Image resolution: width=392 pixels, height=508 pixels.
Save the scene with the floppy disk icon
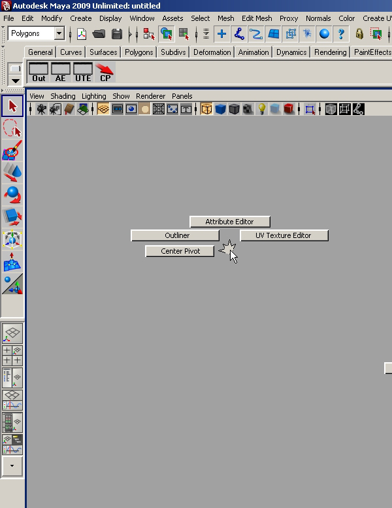pyautogui.click(x=117, y=34)
